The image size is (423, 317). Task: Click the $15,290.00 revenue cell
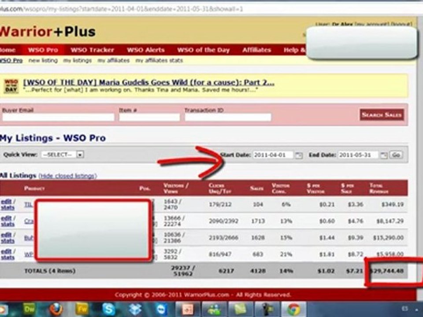tap(389, 238)
